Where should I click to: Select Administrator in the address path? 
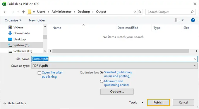pyautogui.click(x=61, y=12)
